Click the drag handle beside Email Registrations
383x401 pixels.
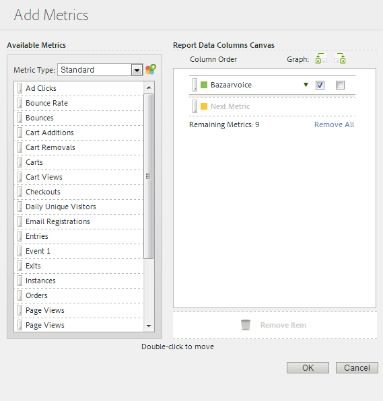(20, 221)
